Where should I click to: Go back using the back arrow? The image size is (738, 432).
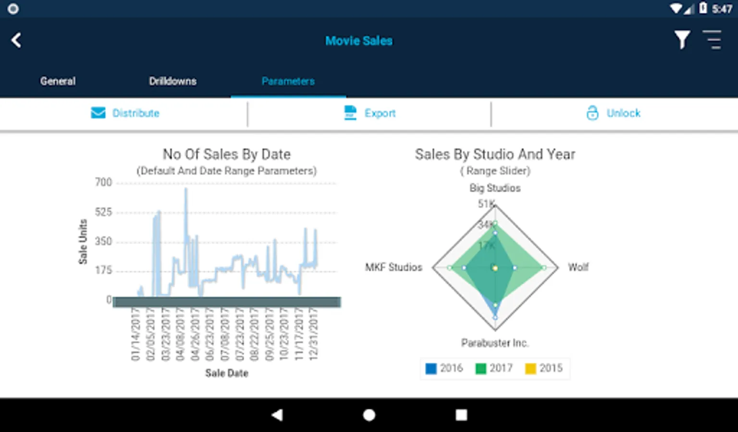tap(16, 40)
